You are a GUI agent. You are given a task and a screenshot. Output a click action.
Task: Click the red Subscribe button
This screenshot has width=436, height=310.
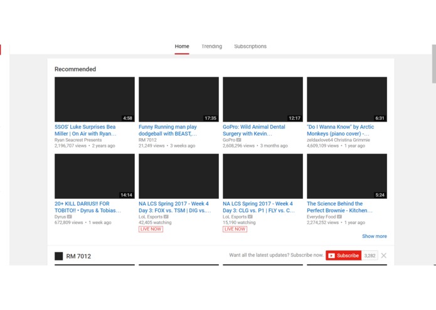[x=344, y=255]
